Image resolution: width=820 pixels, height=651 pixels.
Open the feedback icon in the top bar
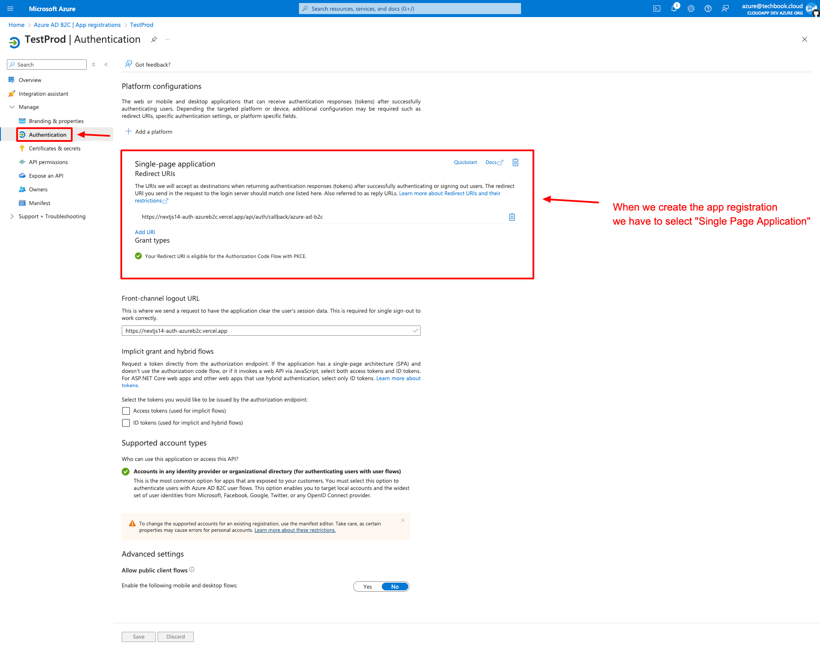point(725,9)
